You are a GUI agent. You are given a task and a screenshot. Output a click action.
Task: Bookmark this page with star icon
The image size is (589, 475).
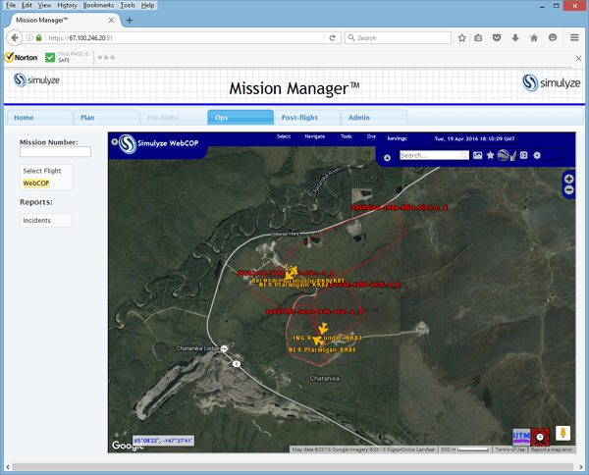(x=462, y=38)
